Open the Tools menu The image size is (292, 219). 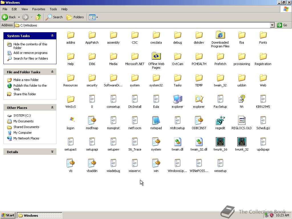coord(53,9)
